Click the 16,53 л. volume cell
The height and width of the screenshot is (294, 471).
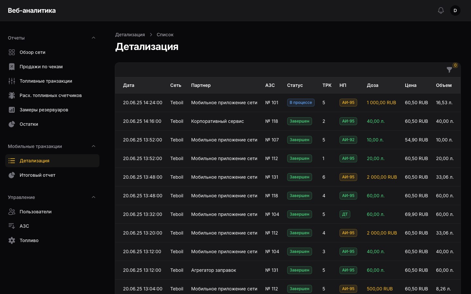[444, 103]
